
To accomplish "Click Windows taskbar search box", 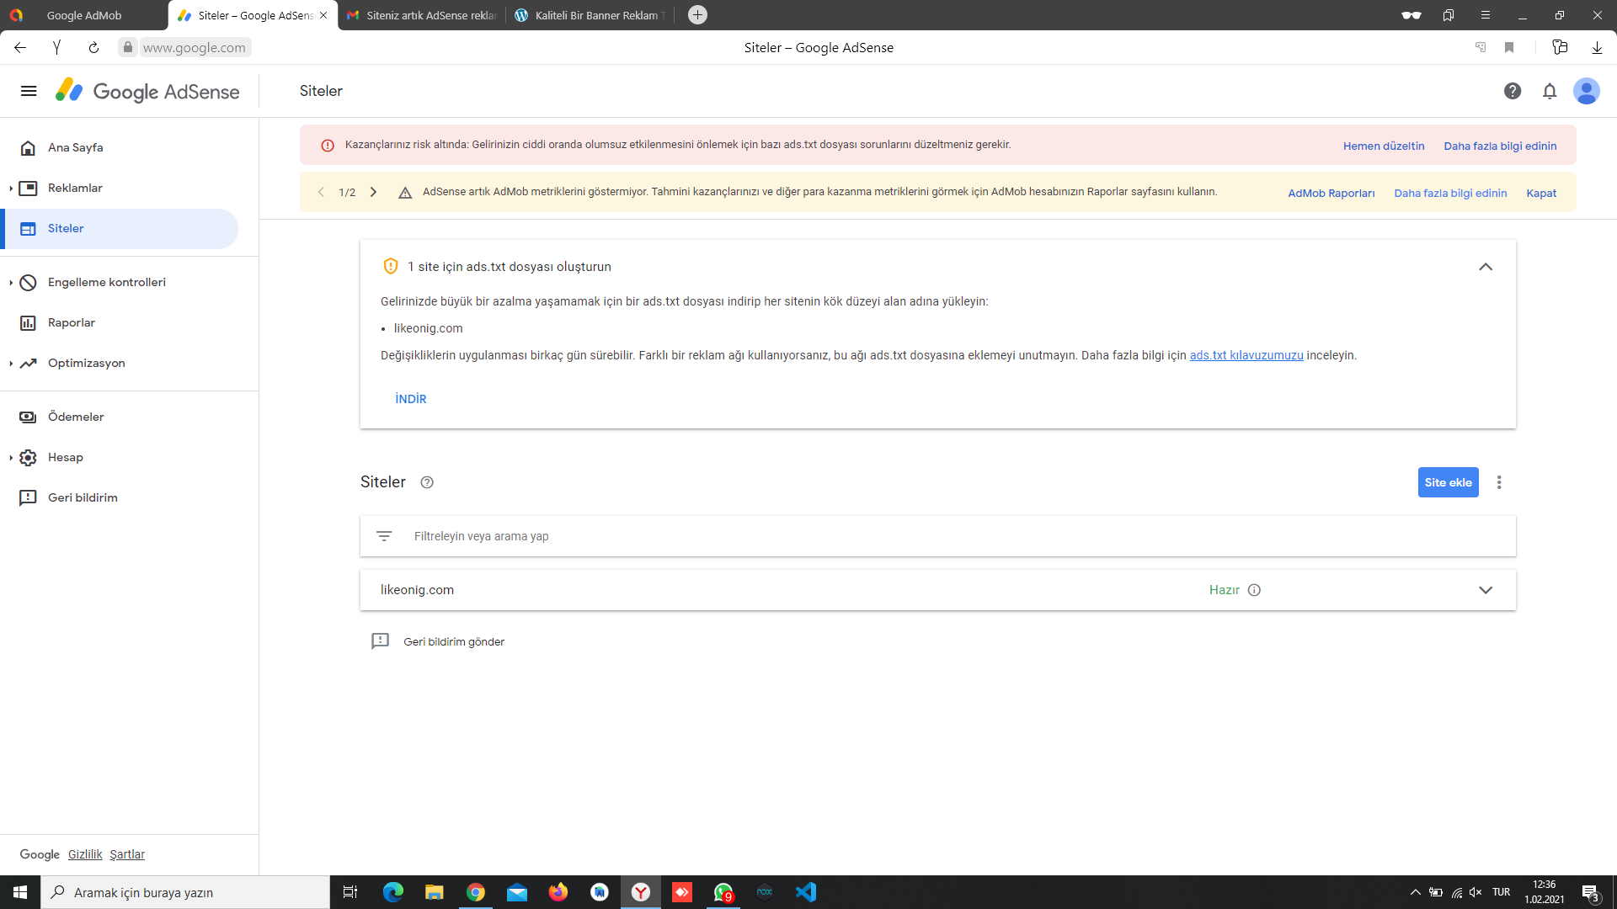I will 185,892.
